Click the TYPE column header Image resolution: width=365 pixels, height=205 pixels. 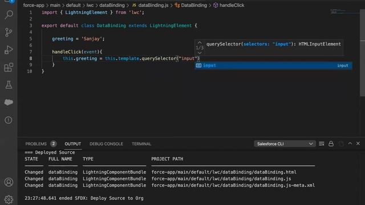tap(88, 159)
